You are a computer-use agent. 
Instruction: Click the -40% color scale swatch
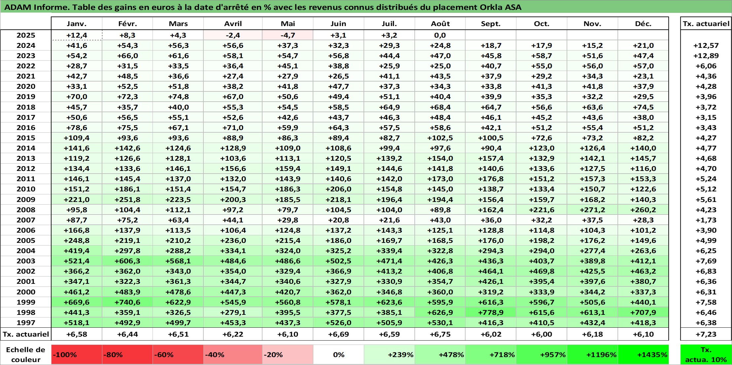tap(233, 355)
